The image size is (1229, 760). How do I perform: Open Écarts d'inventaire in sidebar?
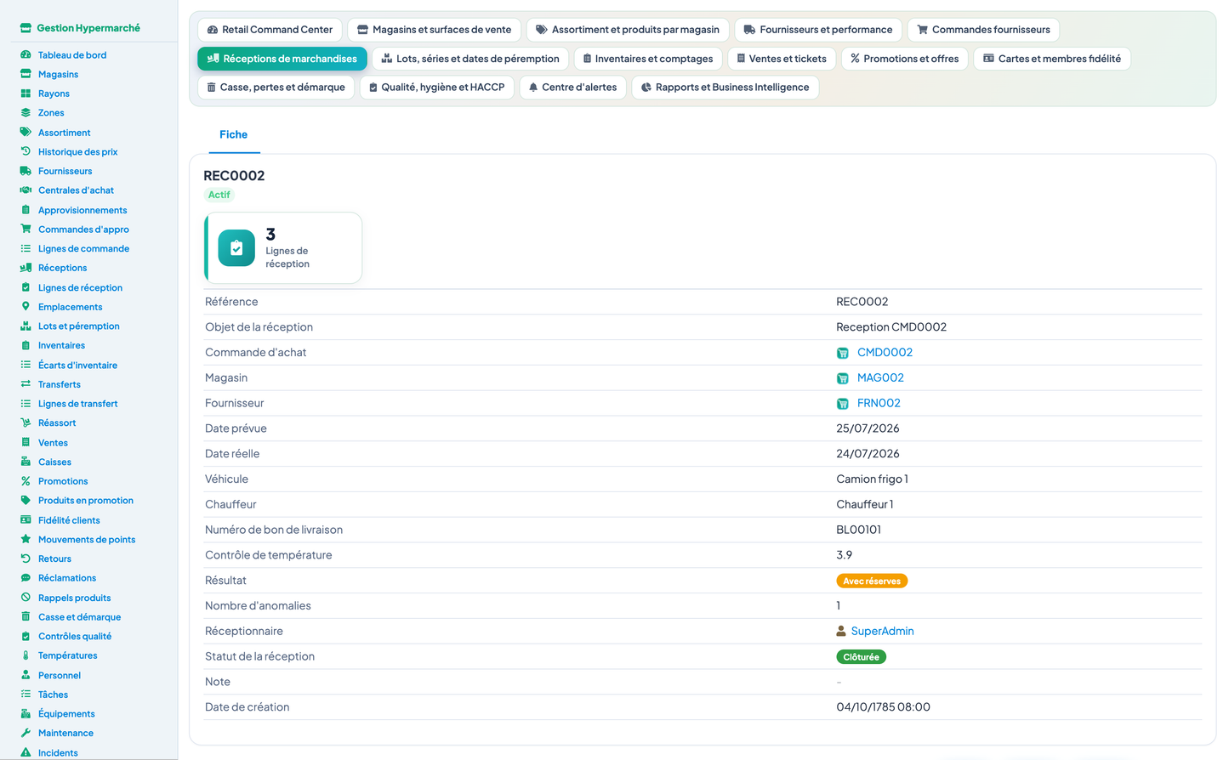[77, 366]
